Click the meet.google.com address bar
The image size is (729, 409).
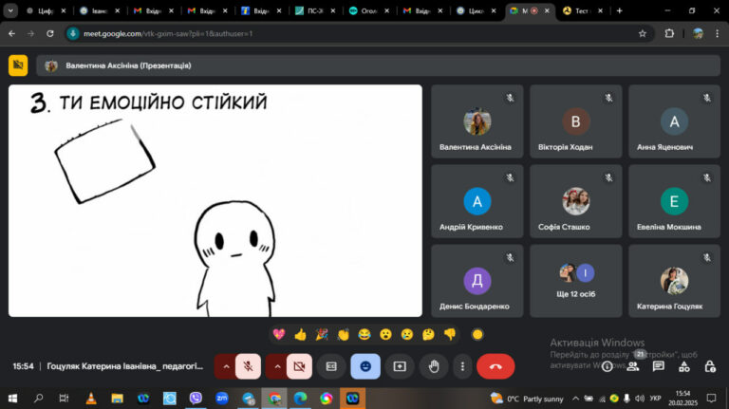pyautogui.click(x=353, y=33)
